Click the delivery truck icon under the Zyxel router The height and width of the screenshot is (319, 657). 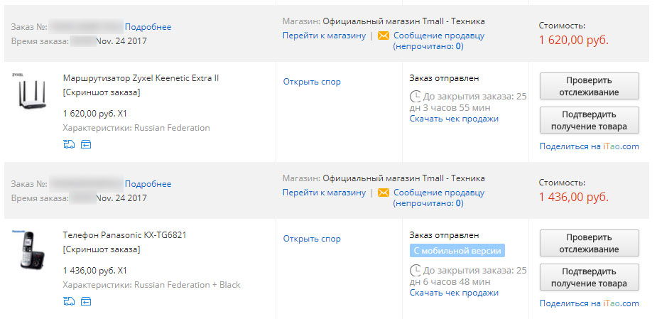69,145
